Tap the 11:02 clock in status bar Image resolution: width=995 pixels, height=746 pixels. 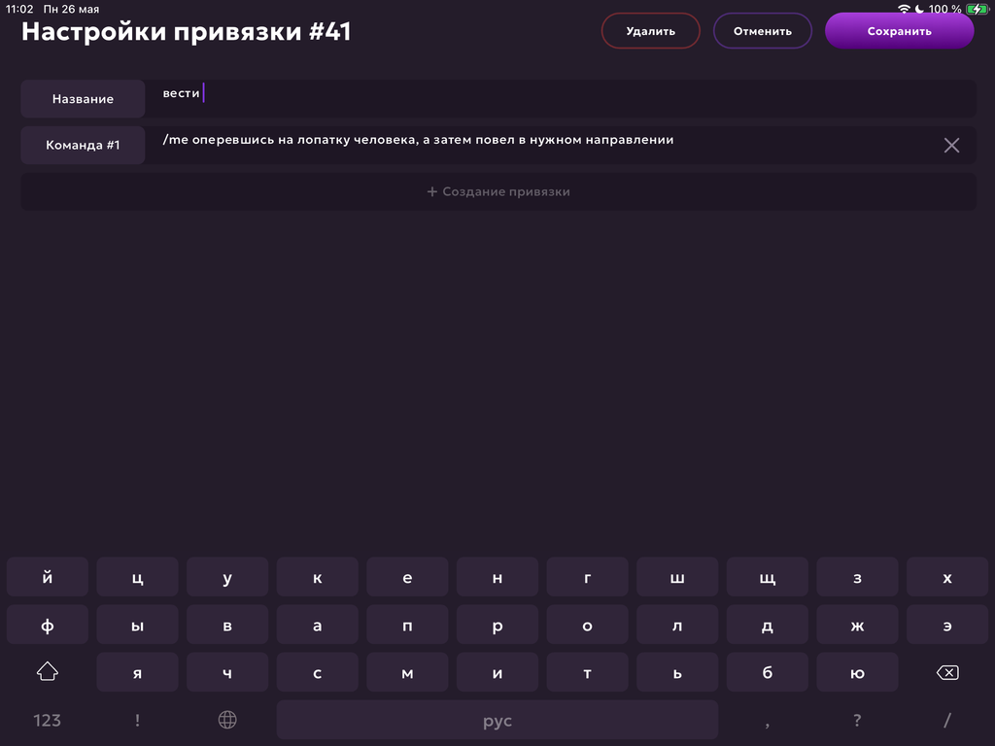pos(19,9)
